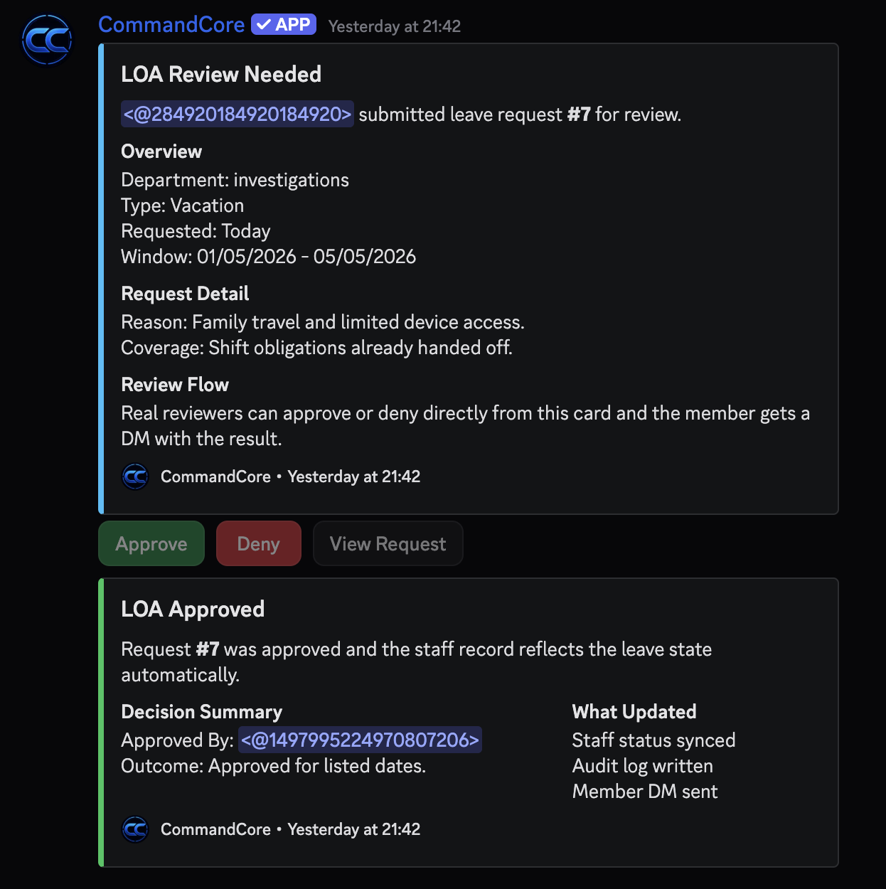Open the small CommandCore avatar near the review timestamp
886x889 pixels.
tap(135, 477)
